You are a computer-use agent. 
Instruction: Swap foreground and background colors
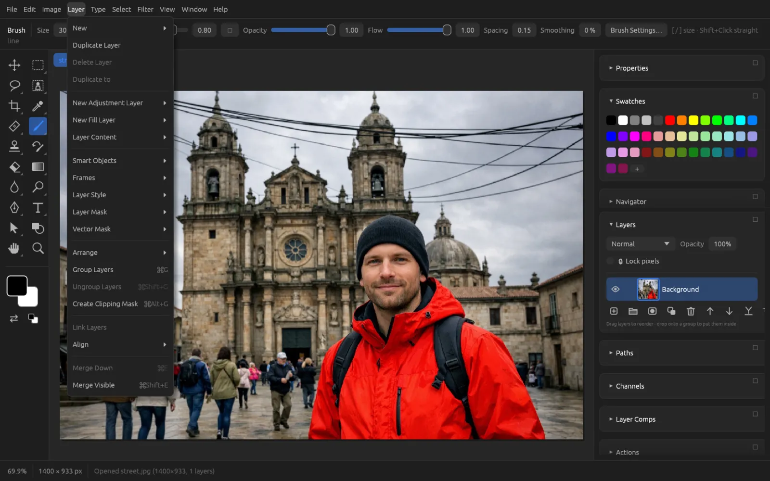(x=14, y=318)
